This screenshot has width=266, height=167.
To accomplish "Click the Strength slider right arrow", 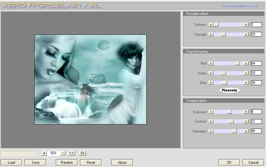I will (x=246, y=35).
